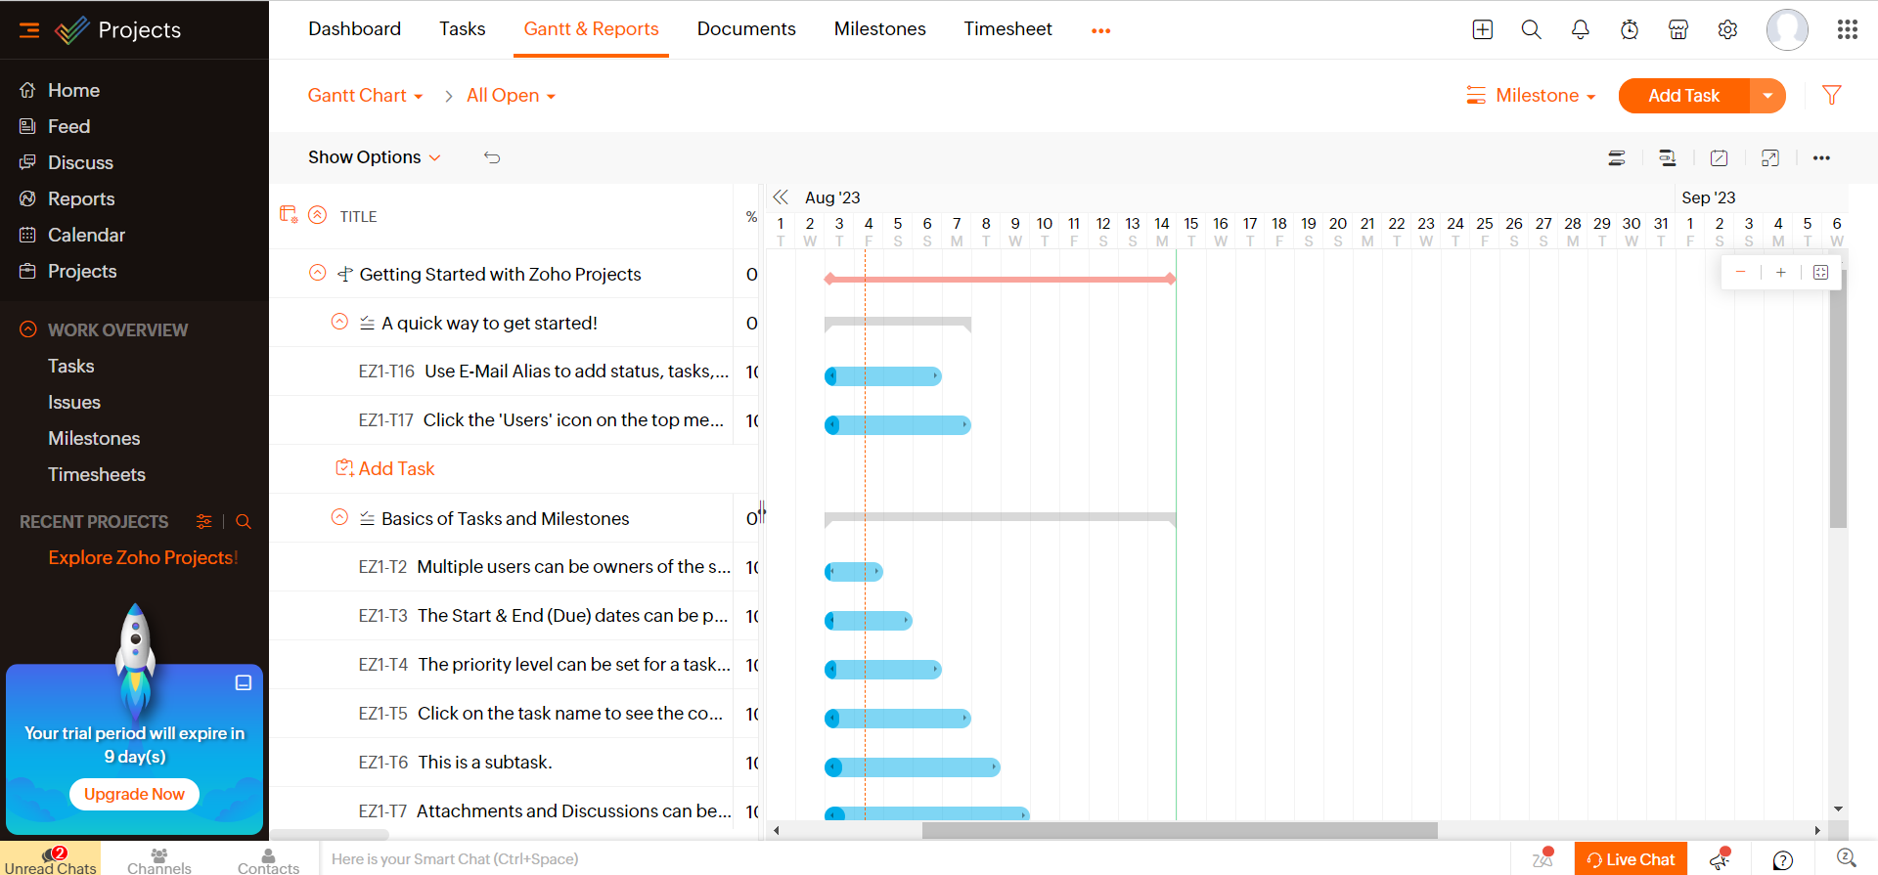Open the search icon in top bar
This screenshot has height=875, width=1878.
point(1531,29)
